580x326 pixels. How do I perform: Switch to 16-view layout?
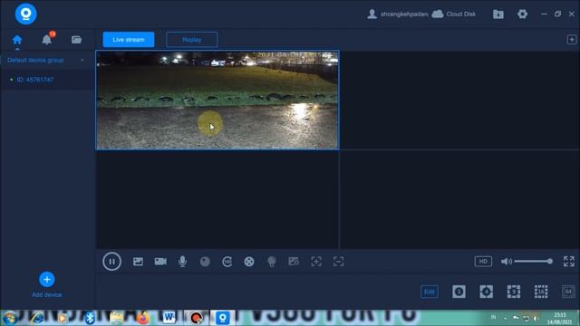click(541, 292)
